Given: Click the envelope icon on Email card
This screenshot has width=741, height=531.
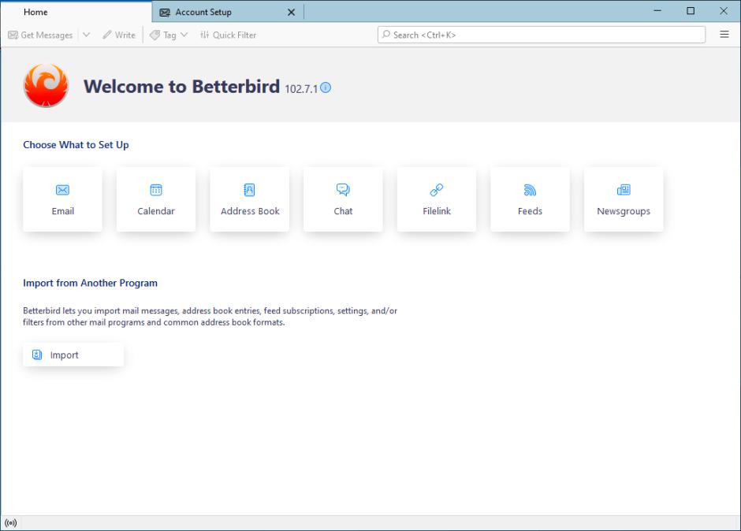Looking at the screenshot, I should [62, 190].
